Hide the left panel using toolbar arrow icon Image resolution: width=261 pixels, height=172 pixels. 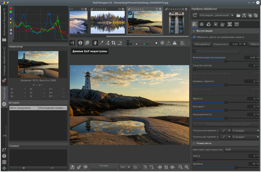point(72,43)
